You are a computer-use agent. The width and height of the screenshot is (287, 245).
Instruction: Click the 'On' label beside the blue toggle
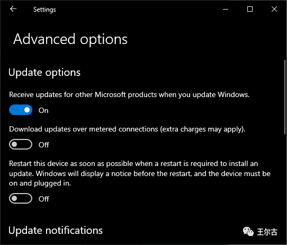[x=43, y=110]
